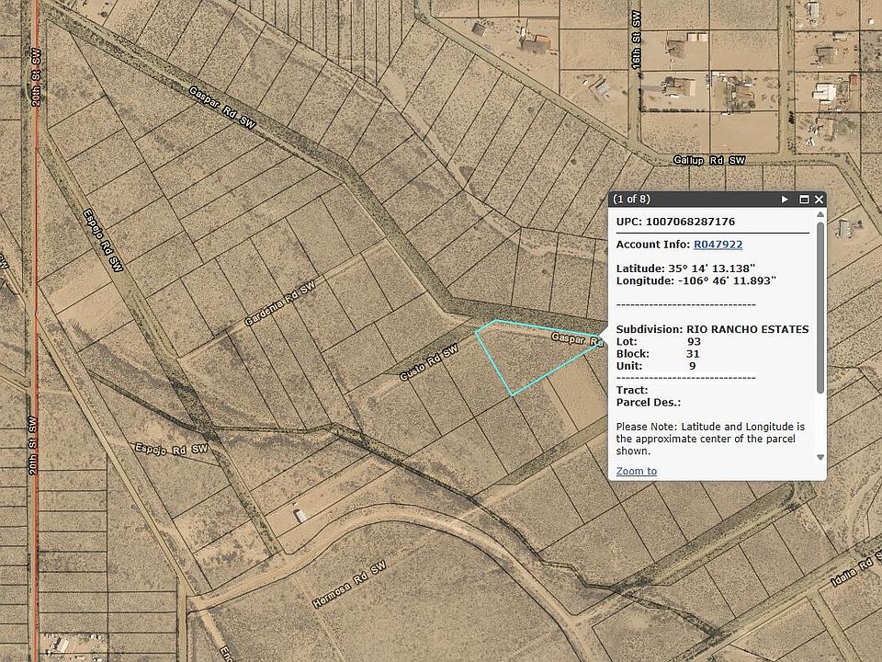
Task: Click the Idalia Rd map label
Action: coord(855,570)
